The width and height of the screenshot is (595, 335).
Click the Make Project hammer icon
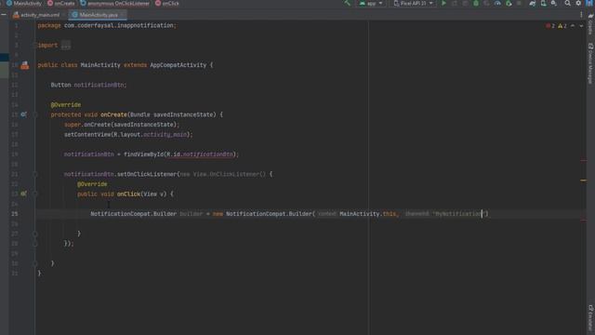tap(347, 3)
